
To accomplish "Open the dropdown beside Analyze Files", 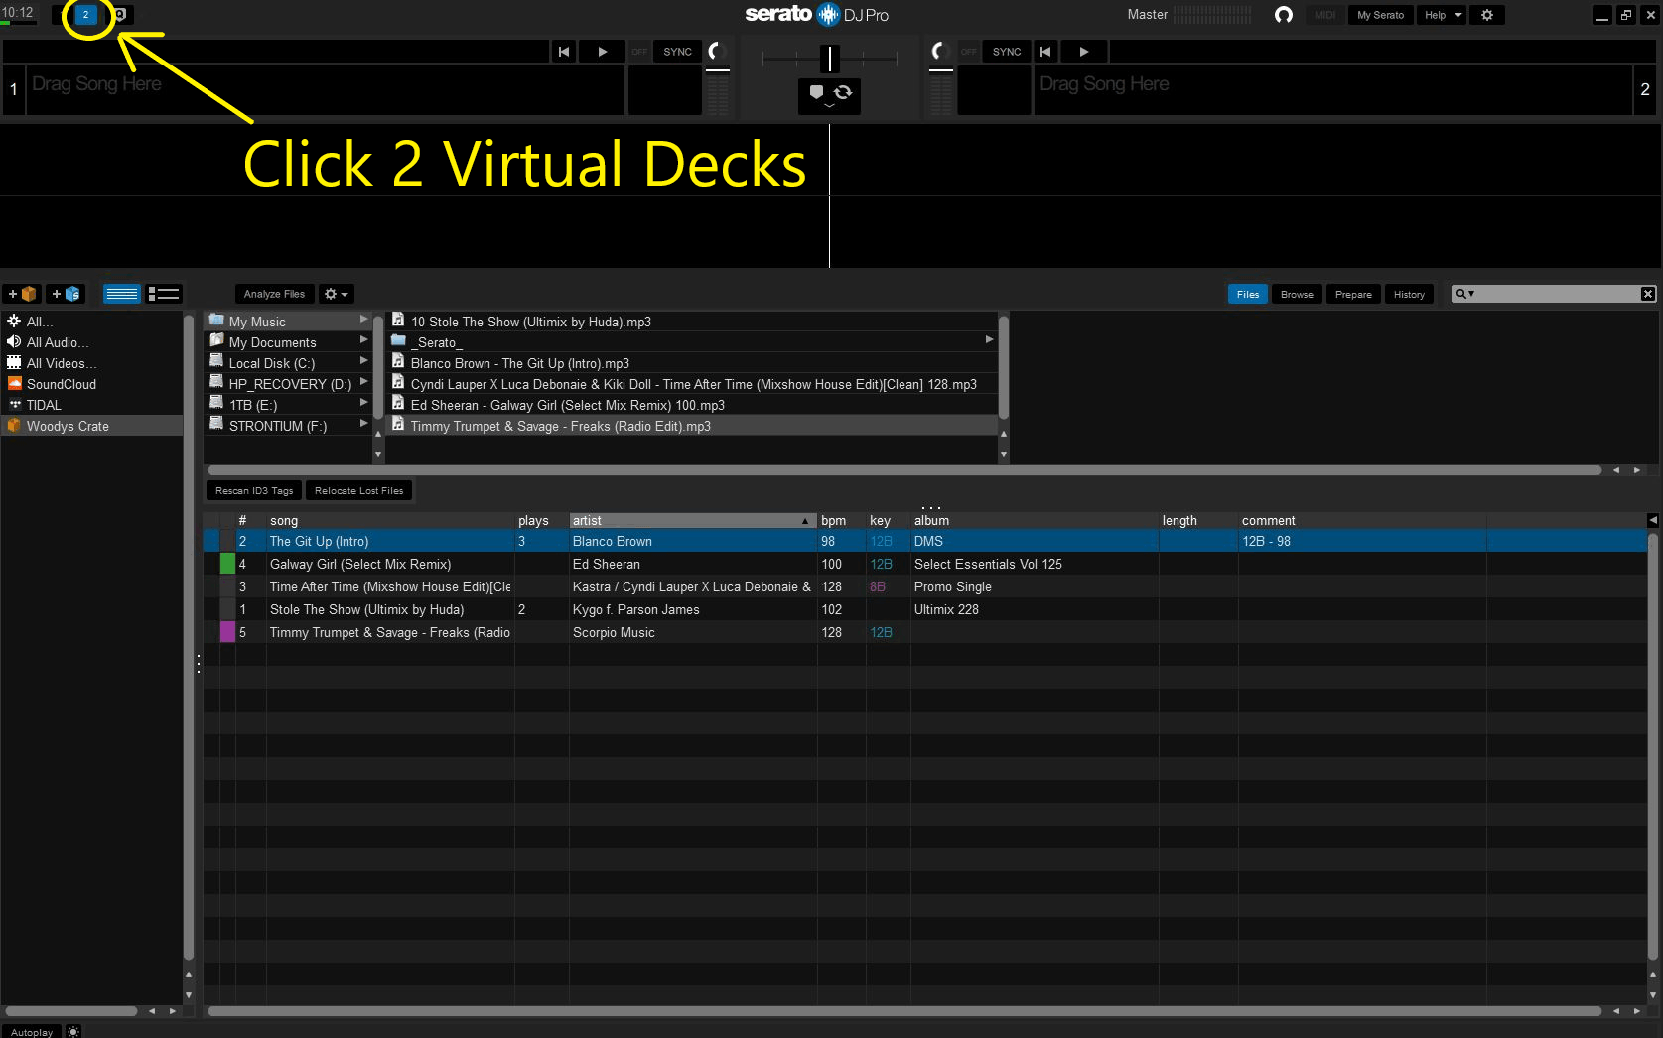I will pos(337,294).
